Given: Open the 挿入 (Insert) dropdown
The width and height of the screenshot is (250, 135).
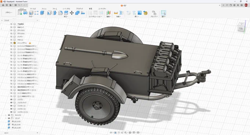Looking at the screenshot, I should pos(136,17).
